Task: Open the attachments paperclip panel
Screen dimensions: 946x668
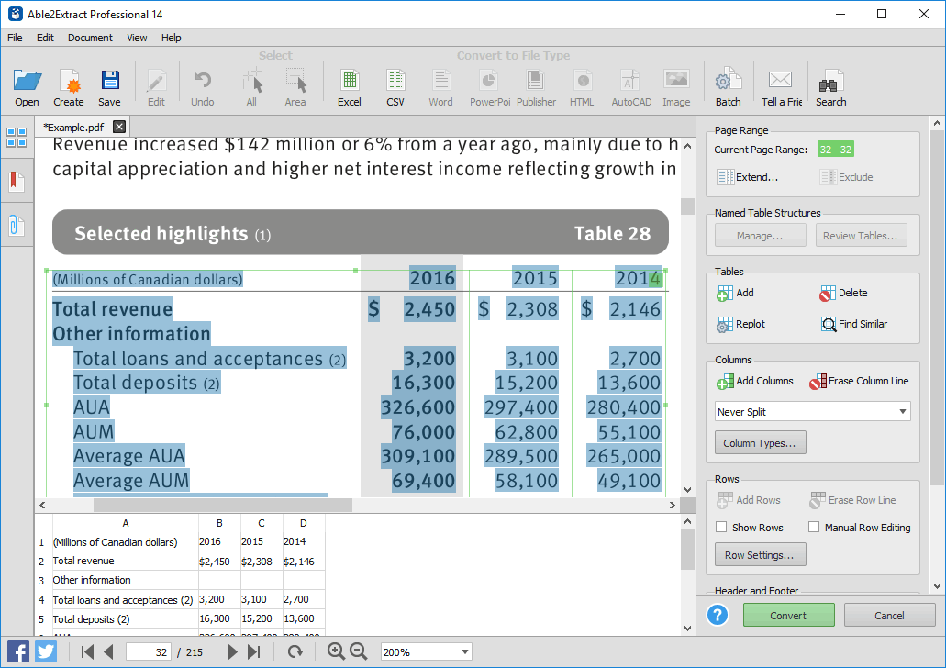Action: coord(17,226)
